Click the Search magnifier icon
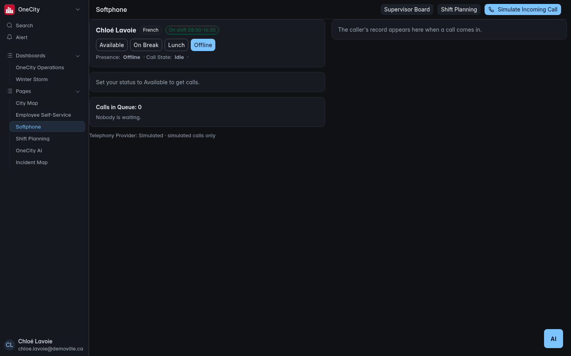The height and width of the screenshot is (356, 571). (x=10, y=25)
